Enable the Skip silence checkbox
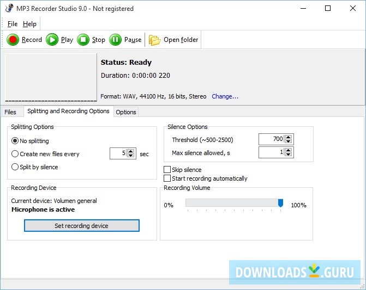 (167, 170)
